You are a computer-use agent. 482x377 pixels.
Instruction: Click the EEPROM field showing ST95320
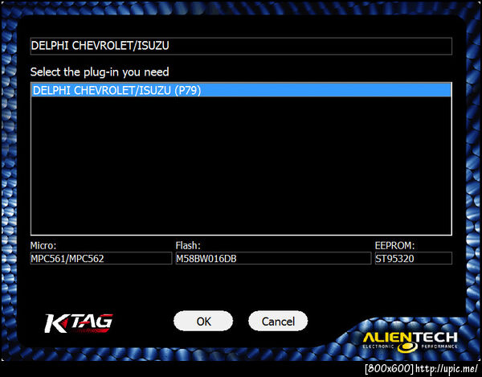pos(414,258)
